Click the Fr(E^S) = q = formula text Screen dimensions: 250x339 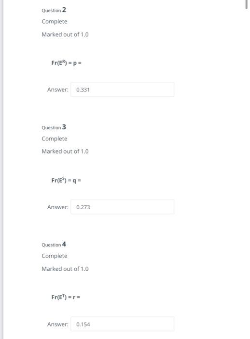click(66, 180)
